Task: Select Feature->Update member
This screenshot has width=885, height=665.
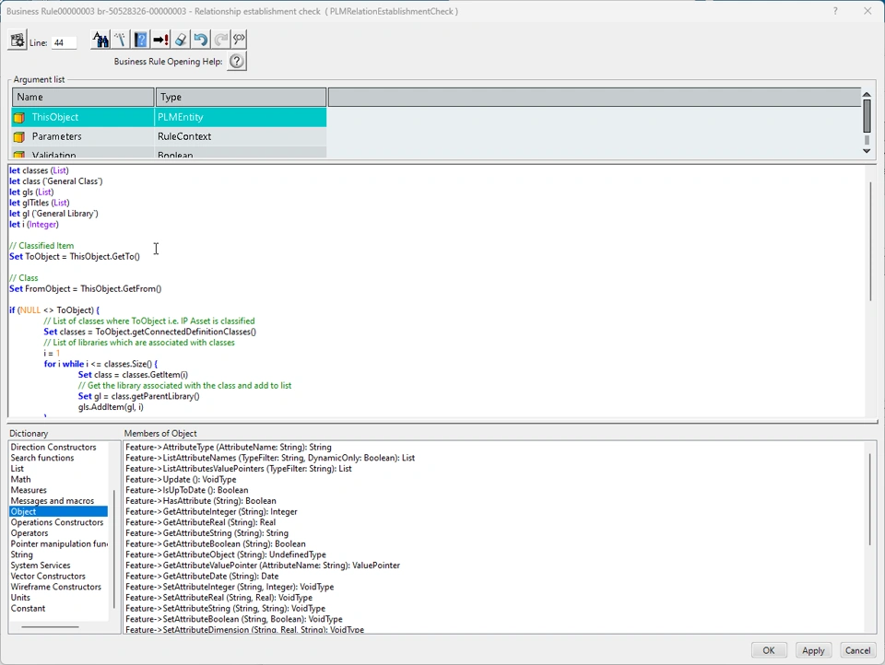Action: 181,480
